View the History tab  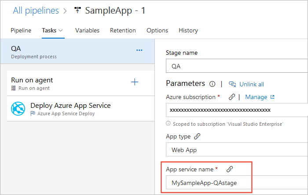point(188,31)
